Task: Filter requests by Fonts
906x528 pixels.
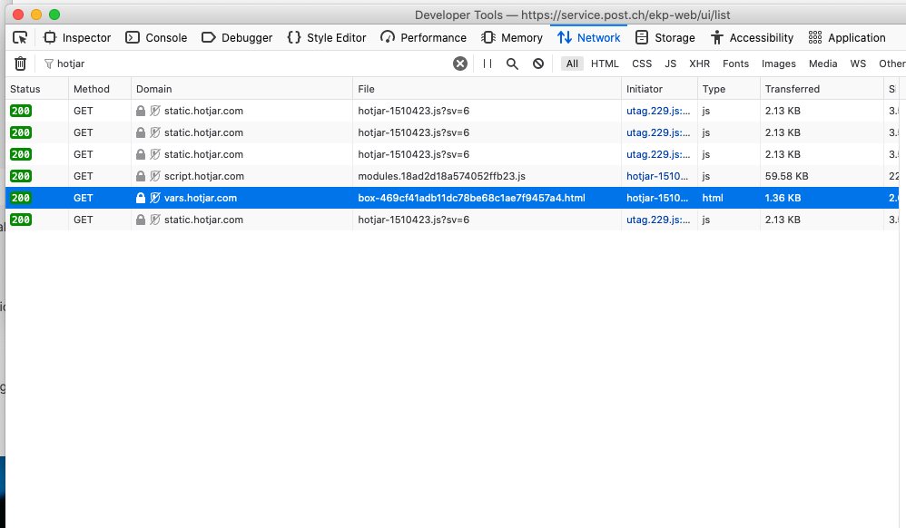Action: pyautogui.click(x=735, y=64)
